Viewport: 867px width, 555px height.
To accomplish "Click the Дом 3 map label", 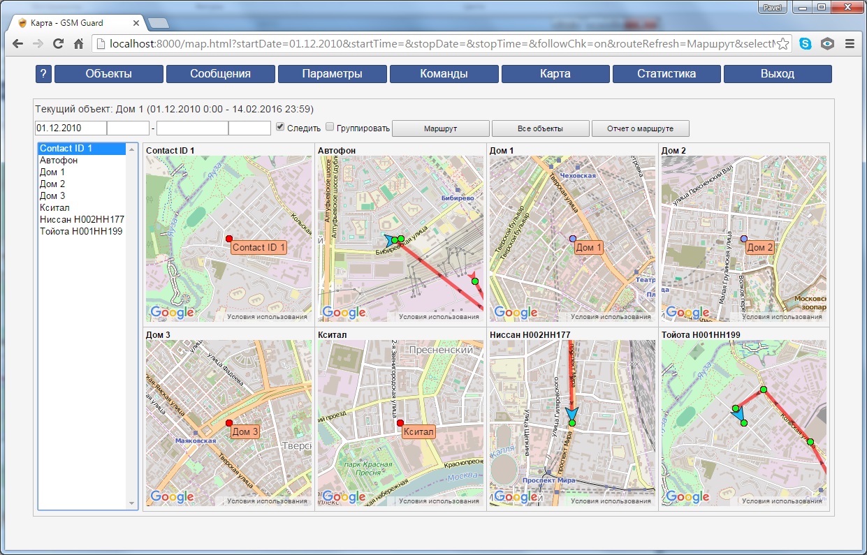I will point(245,432).
